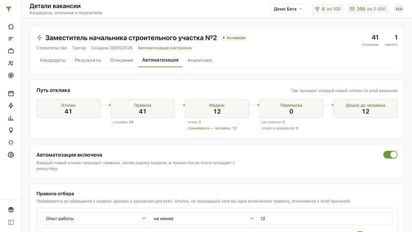Click the Дошло до человека stage card
Screen dimensions: 412x232
tap(365, 109)
